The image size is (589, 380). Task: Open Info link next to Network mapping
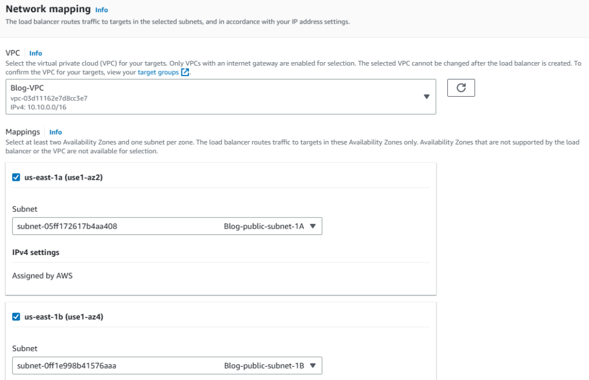click(x=101, y=10)
